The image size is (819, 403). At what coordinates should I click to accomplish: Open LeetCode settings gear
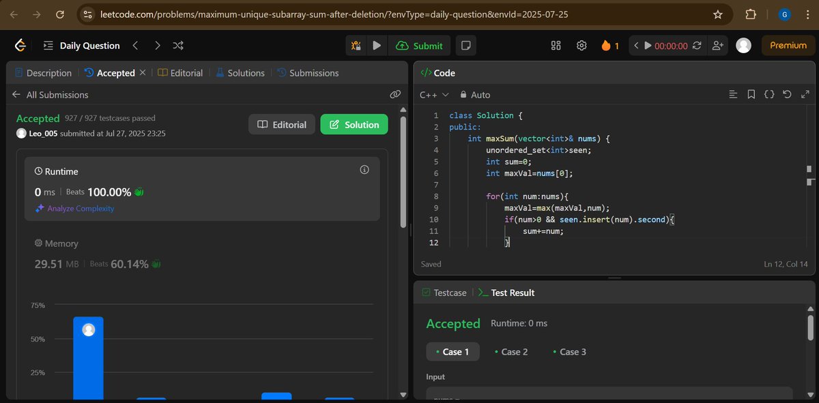(581, 46)
